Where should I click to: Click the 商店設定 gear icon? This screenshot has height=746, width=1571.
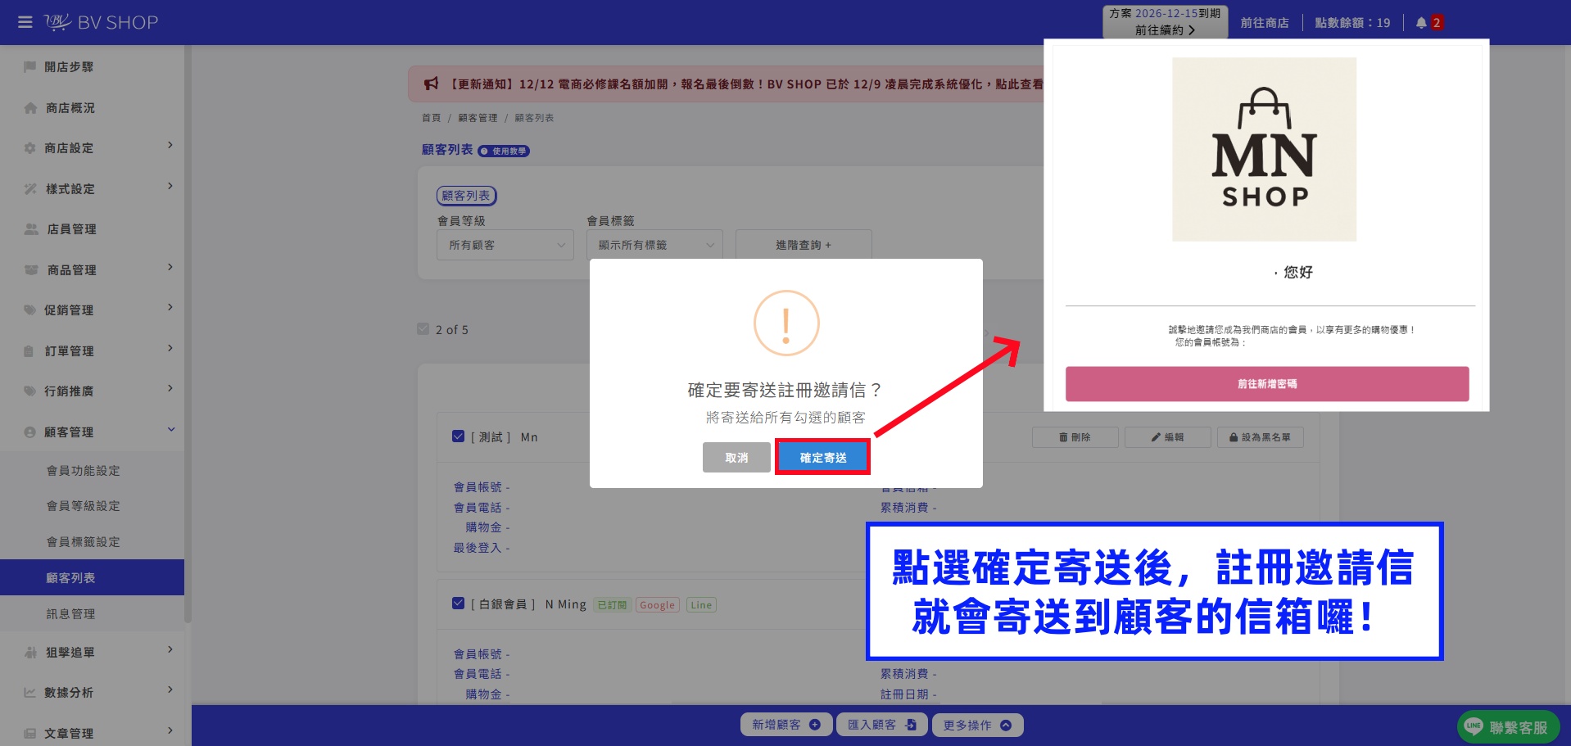point(30,148)
